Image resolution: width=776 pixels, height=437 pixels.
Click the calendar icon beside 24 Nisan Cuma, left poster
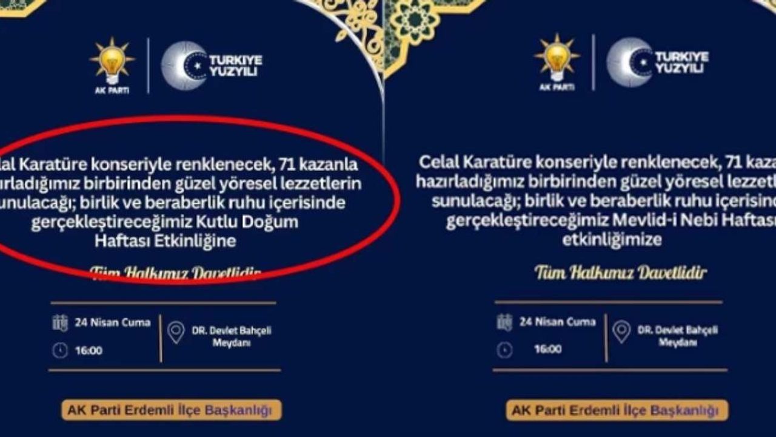(60, 323)
